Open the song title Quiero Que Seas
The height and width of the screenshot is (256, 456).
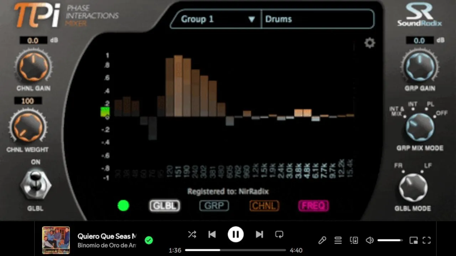click(x=107, y=236)
